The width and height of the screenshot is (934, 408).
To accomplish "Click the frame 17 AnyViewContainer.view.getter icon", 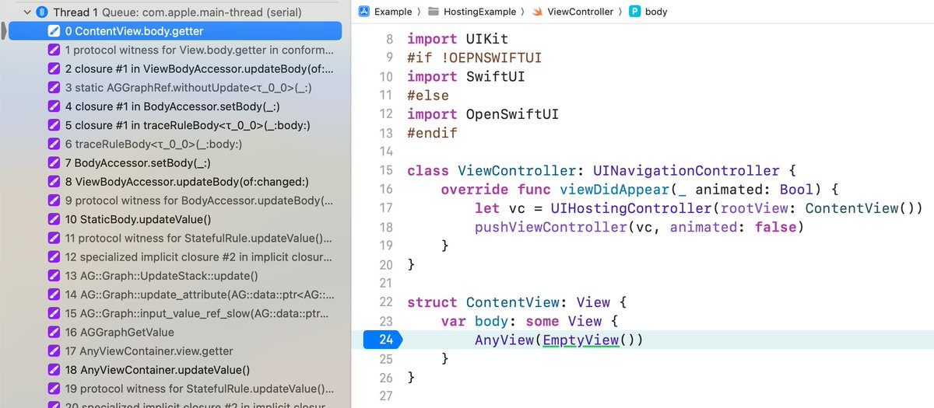I will pyautogui.click(x=54, y=350).
